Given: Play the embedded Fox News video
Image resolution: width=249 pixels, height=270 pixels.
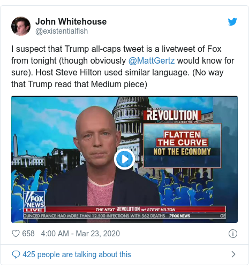Looking at the screenshot, I should (x=124, y=159).
